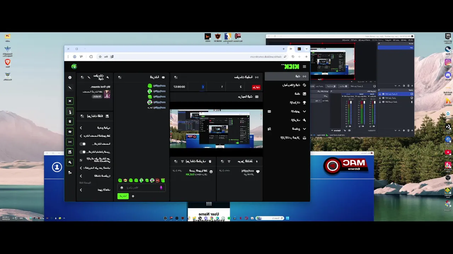This screenshot has height=254, width=453.
Task: Toggle the broadcast-signal widget in Kick's widget rail
Action: (x=70, y=142)
